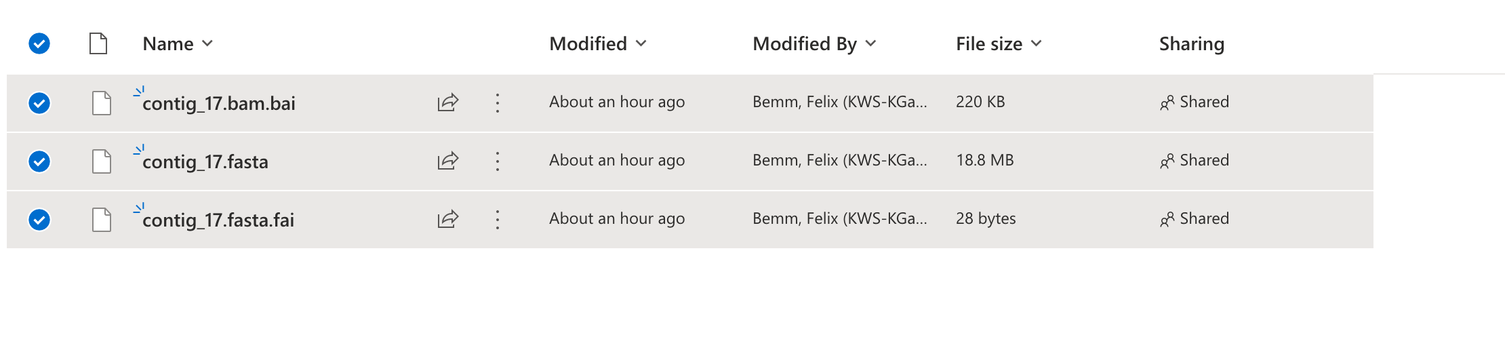Click file icon next to contig_17.fasta
The width and height of the screenshot is (1505, 350).
coord(102,161)
